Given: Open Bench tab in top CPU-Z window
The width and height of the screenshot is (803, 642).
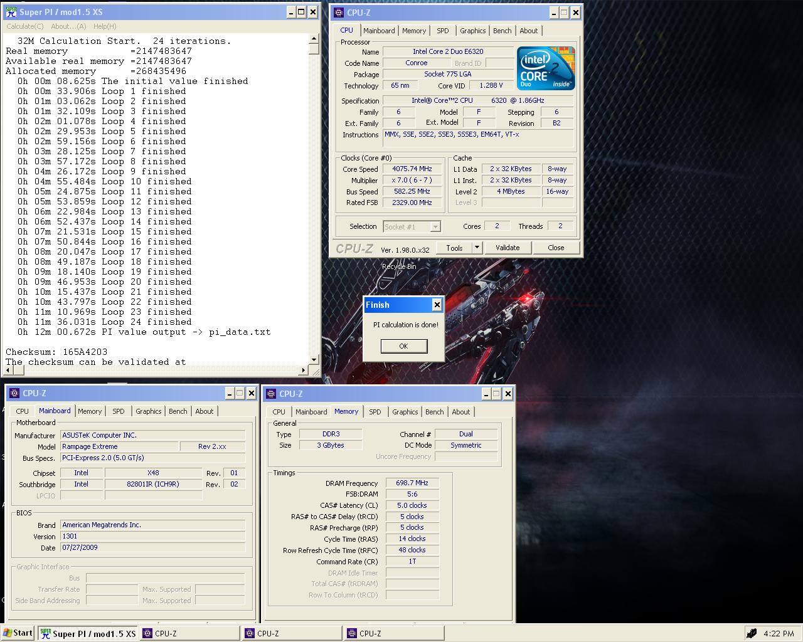Looking at the screenshot, I should (x=502, y=31).
